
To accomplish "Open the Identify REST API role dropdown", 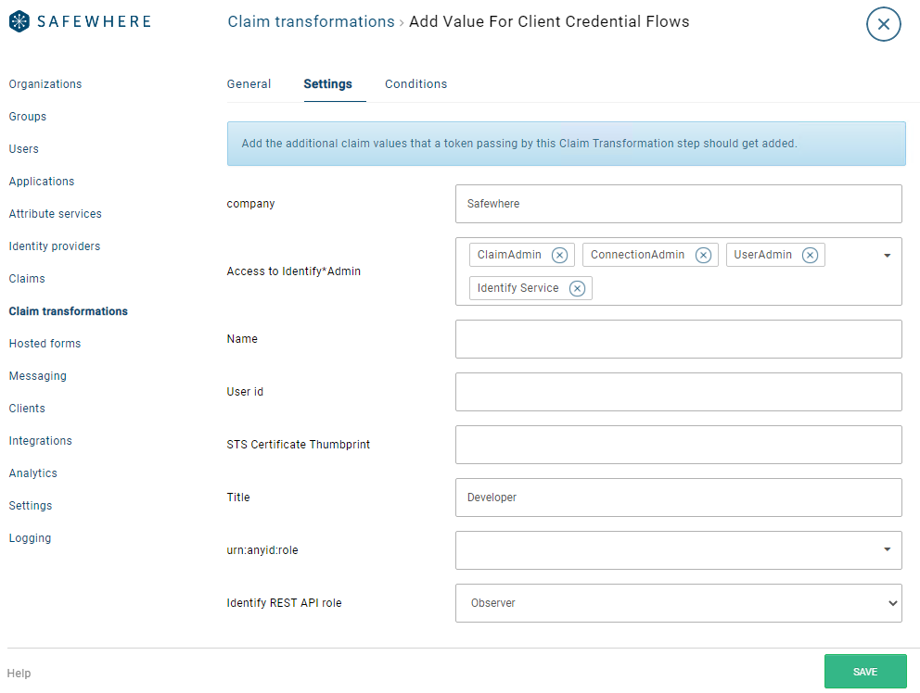I will click(678, 603).
